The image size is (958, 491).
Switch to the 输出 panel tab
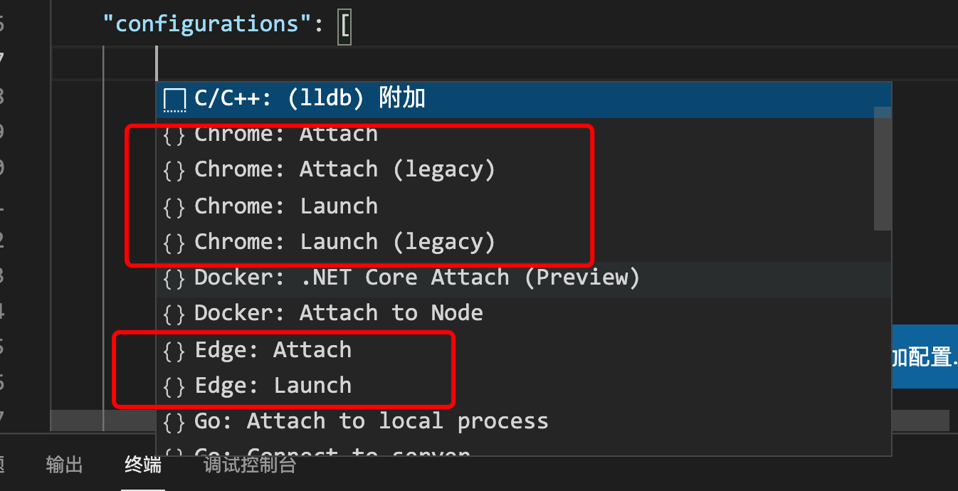click(x=65, y=465)
